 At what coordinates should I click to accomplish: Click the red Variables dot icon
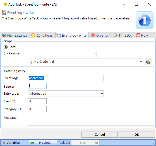click(x=4, y=143)
